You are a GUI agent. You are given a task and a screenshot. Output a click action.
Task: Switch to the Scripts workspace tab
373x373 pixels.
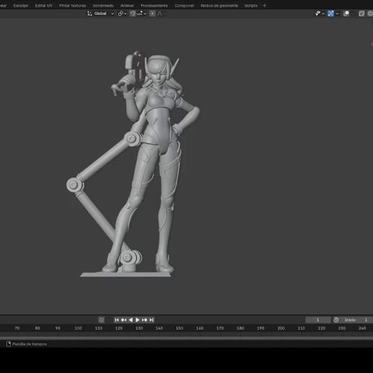(251, 6)
